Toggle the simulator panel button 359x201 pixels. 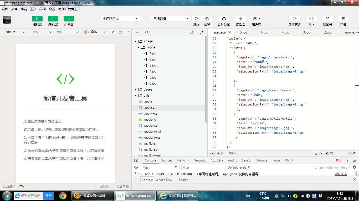coord(37,19)
